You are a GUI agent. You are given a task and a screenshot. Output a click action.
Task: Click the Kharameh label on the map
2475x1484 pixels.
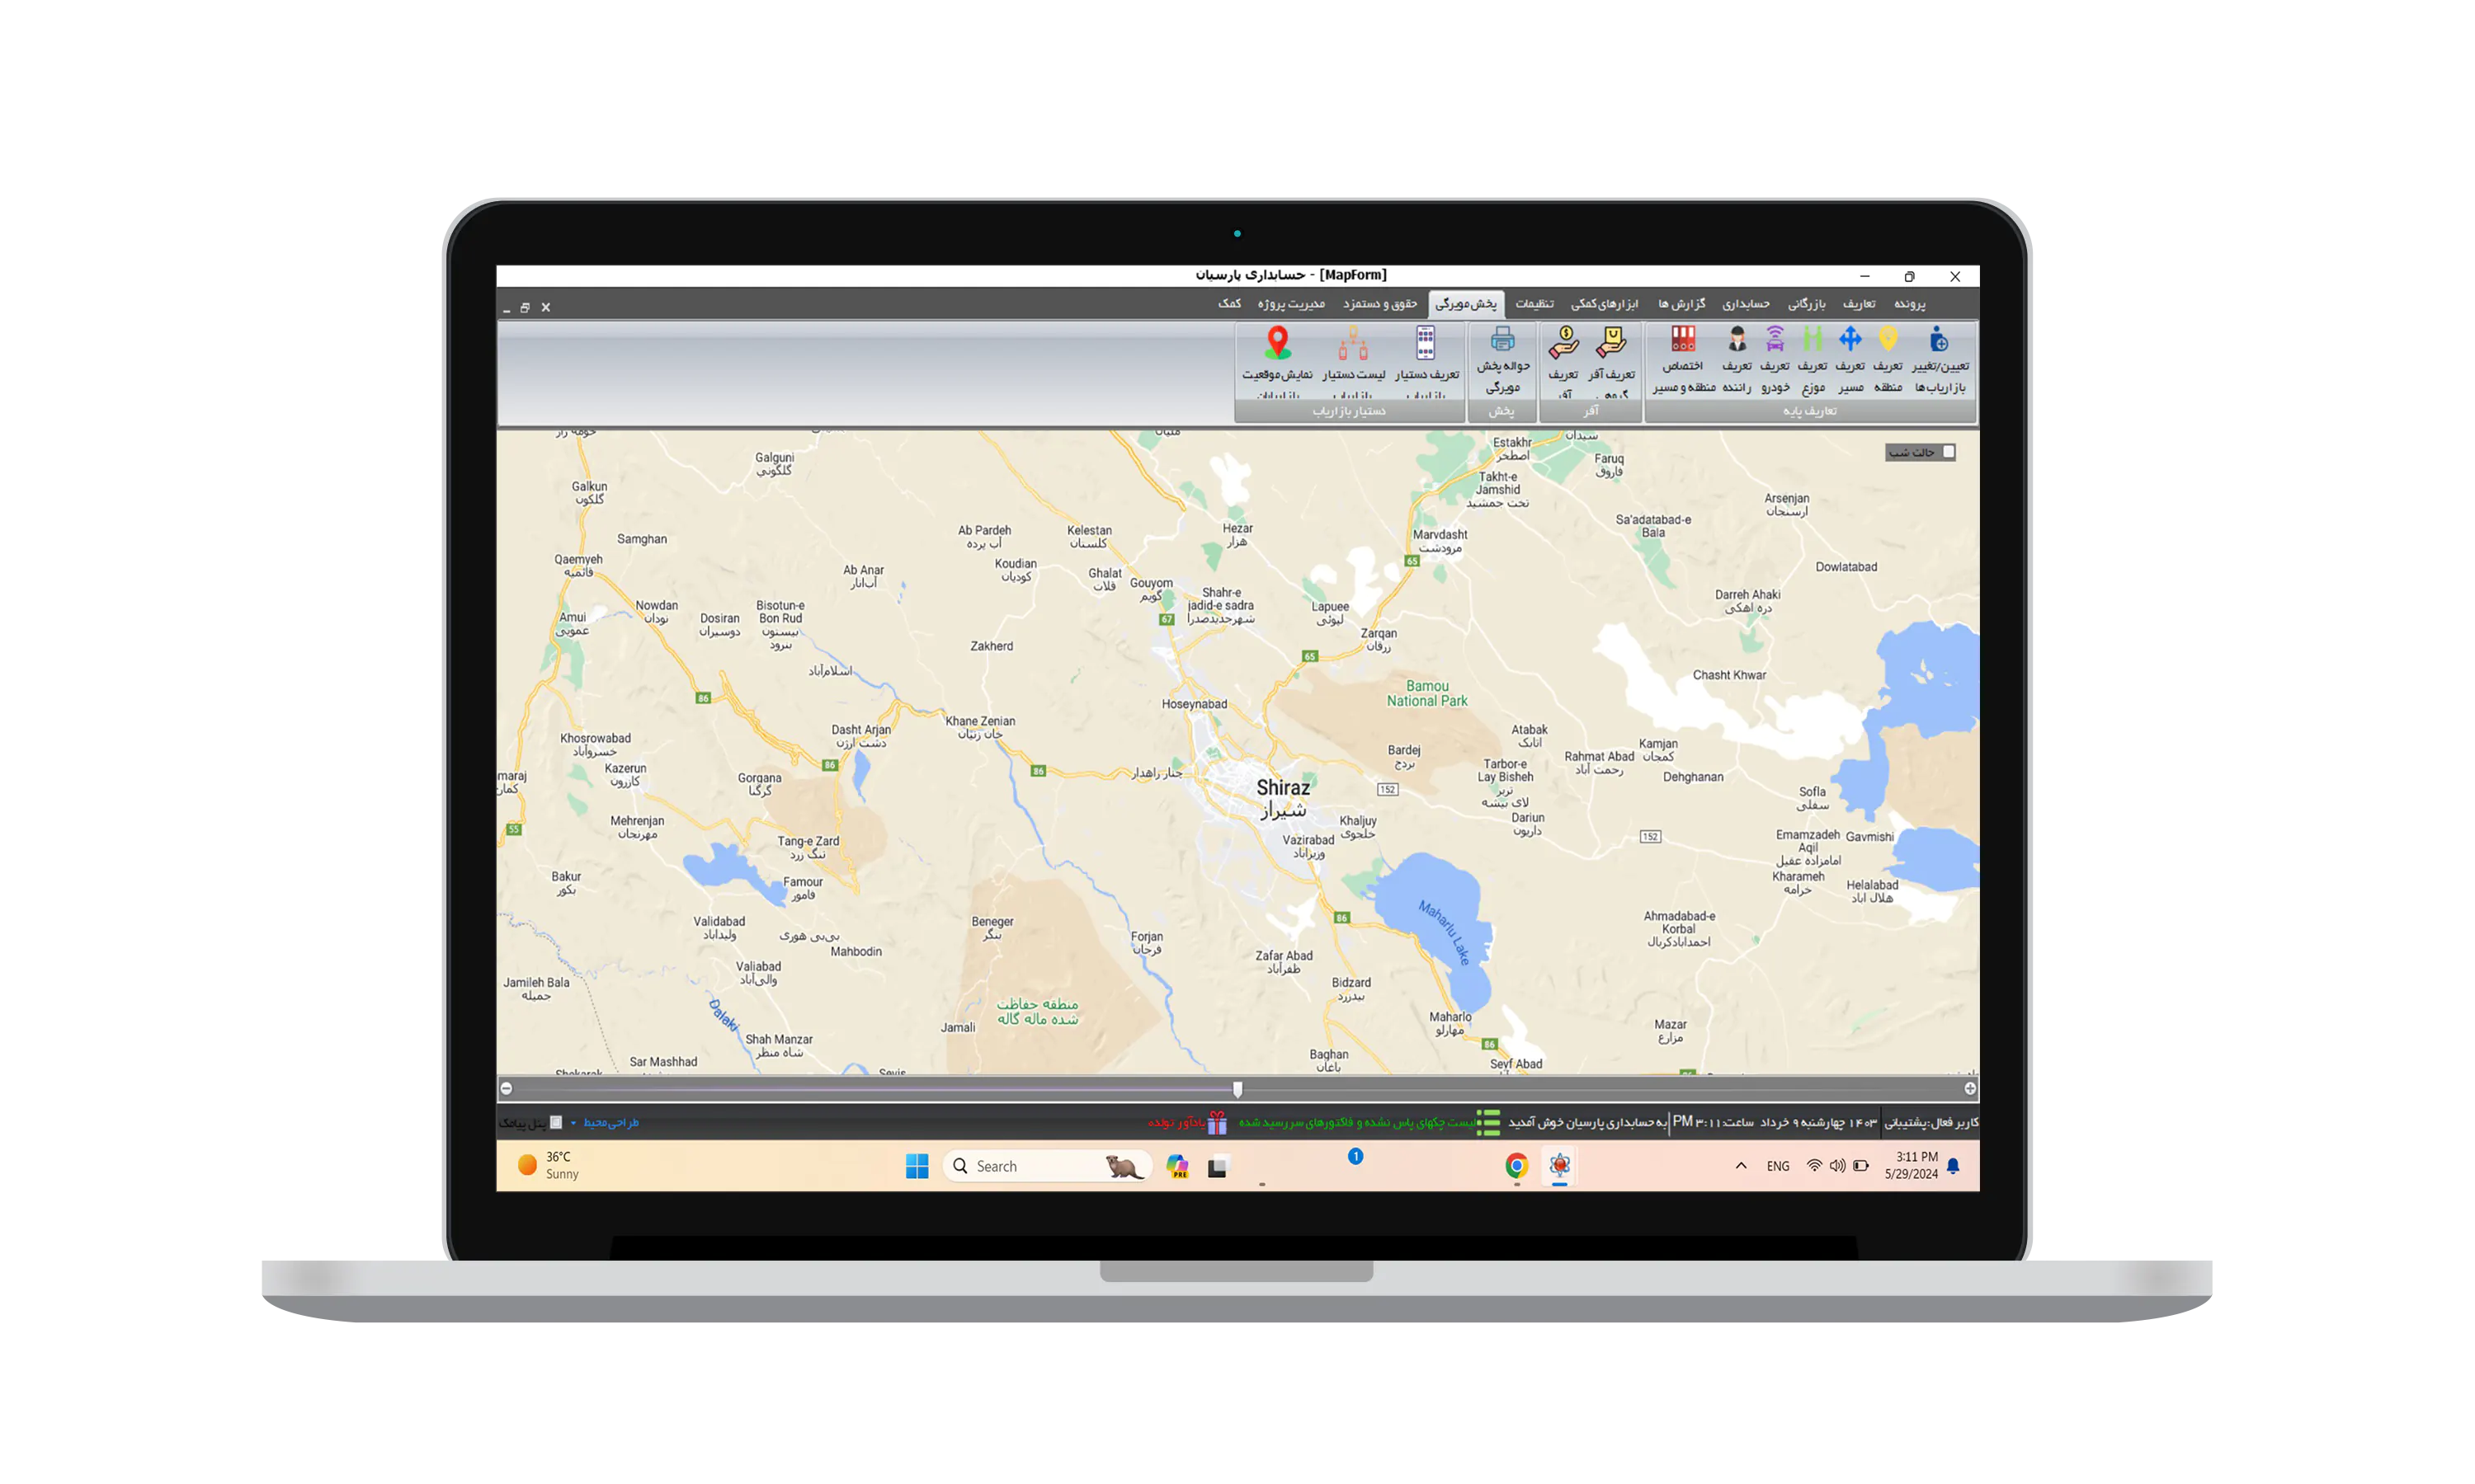[x=1798, y=883]
